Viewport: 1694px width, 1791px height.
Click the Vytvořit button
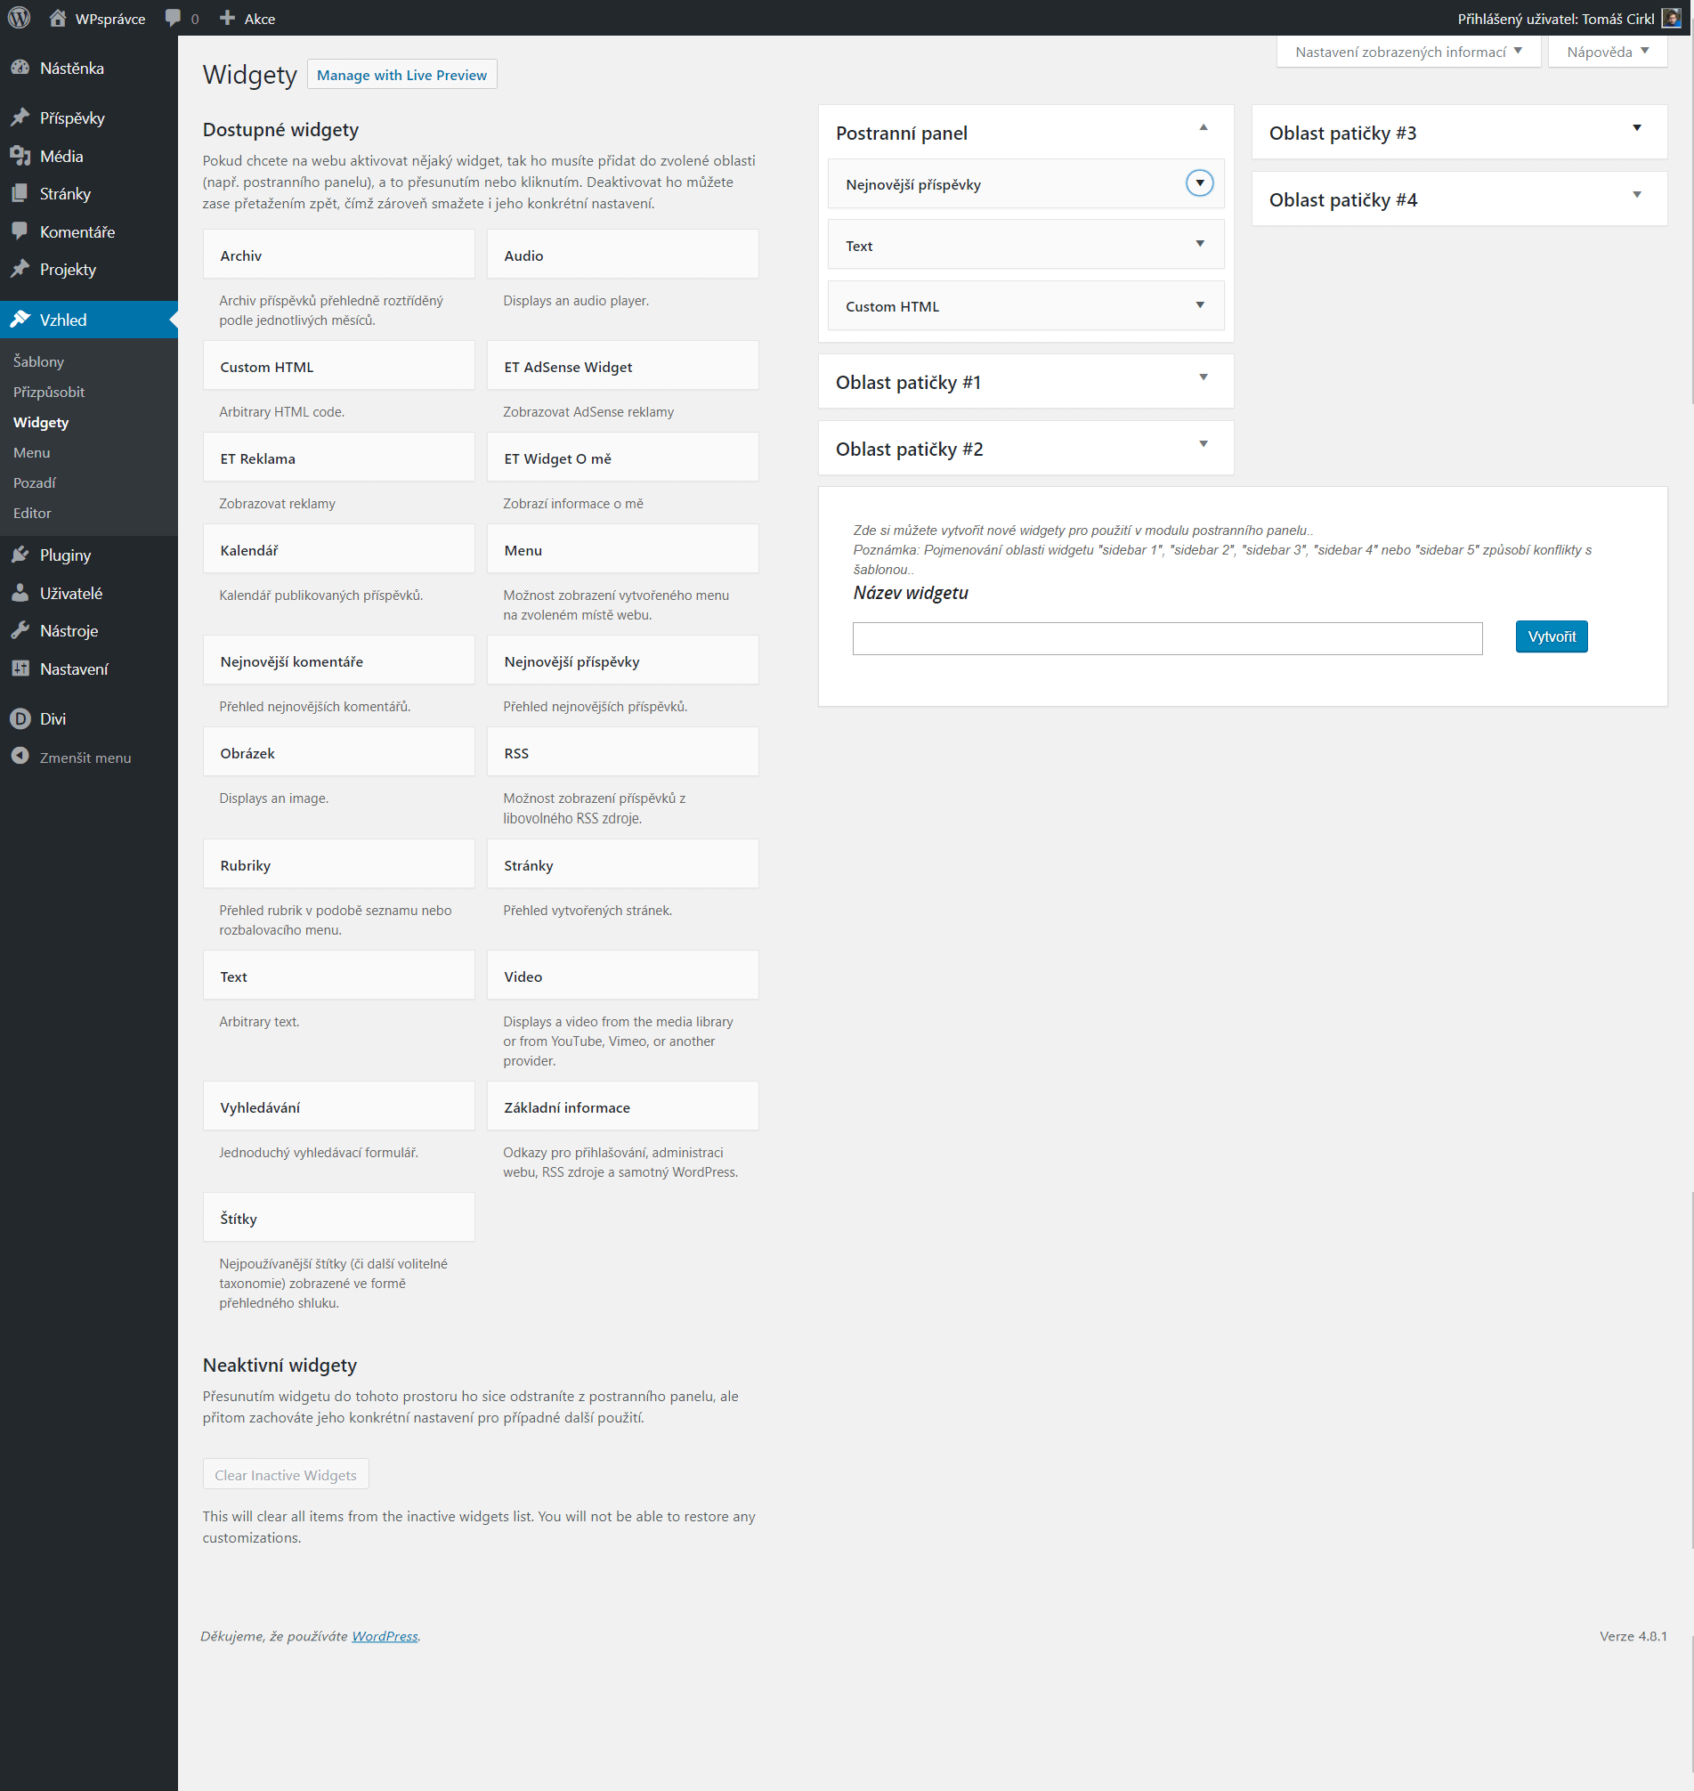(x=1551, y=636)
